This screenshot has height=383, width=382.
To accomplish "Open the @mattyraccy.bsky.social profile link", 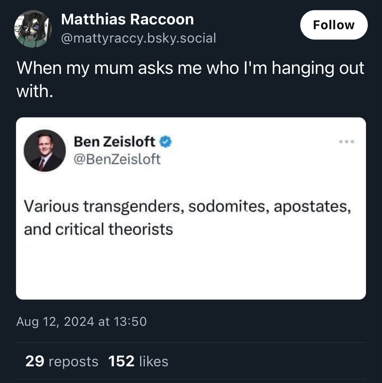I will [x=139, y=38].
